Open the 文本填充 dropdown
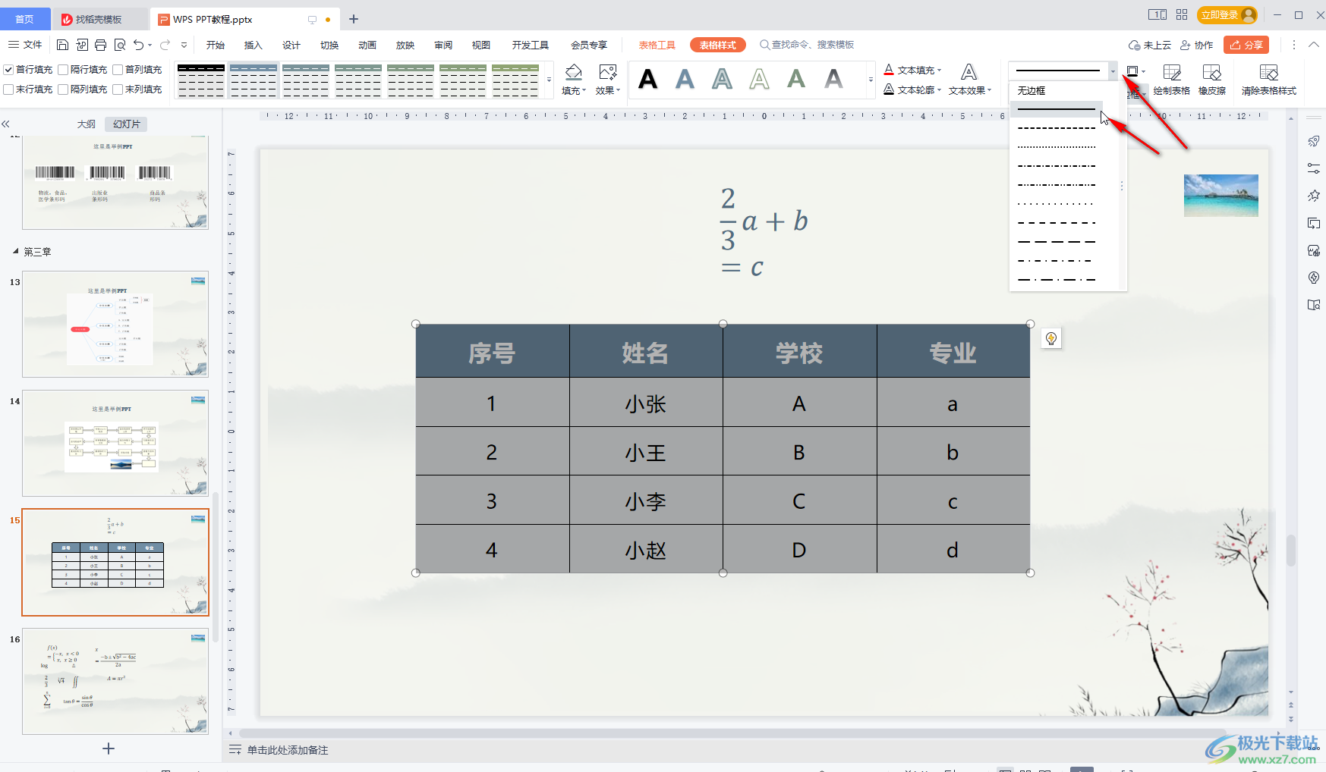 click(940, 71)
